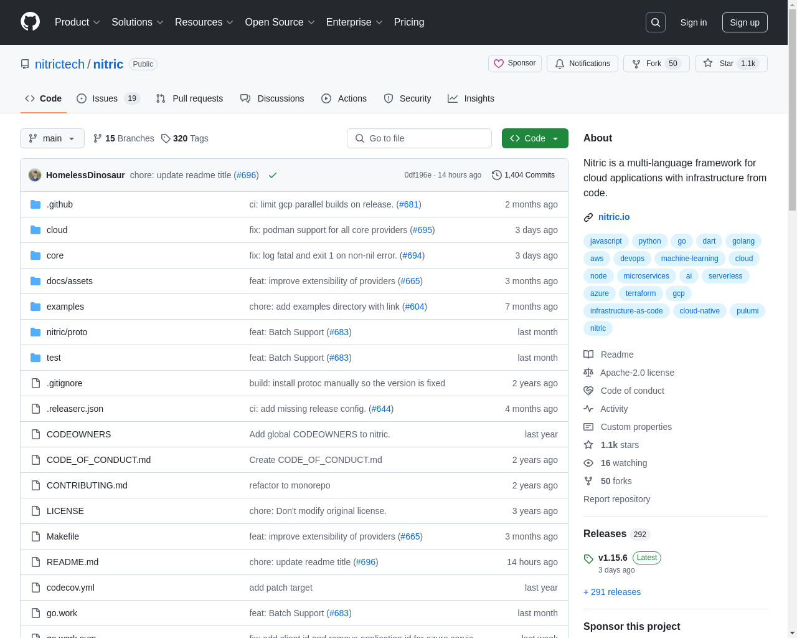Click the Star button
This screenshot has width=797, height=638.
coord(731,64)
